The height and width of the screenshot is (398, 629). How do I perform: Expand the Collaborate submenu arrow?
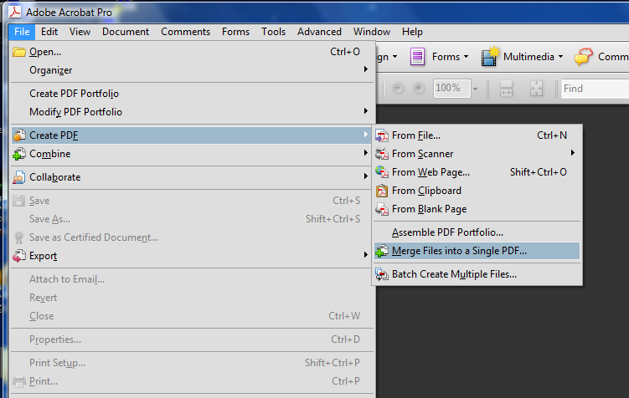[x=365, y=176]
